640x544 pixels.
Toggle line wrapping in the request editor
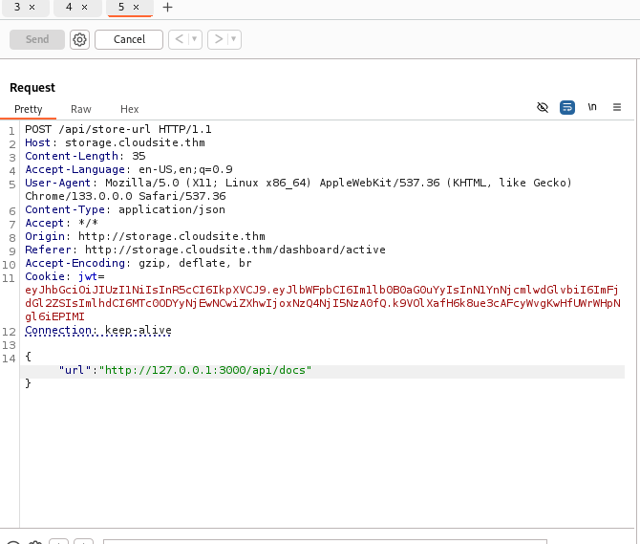[567, 108]
